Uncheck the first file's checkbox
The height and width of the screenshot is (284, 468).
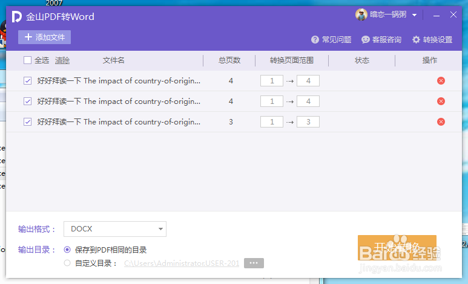point(27,81)
